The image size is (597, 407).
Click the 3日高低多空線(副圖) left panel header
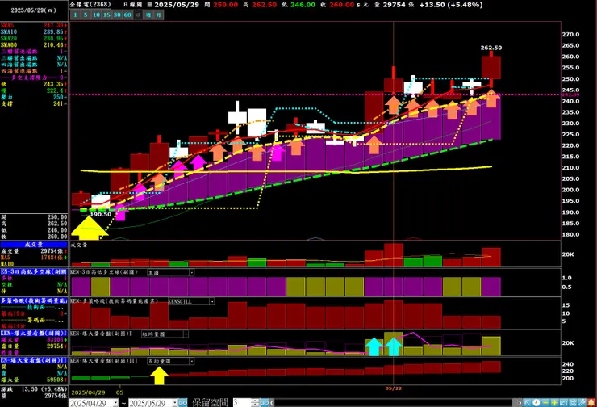click(x=34, y=271)
